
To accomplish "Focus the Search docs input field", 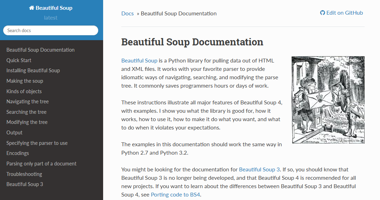I will pos(51,30).
